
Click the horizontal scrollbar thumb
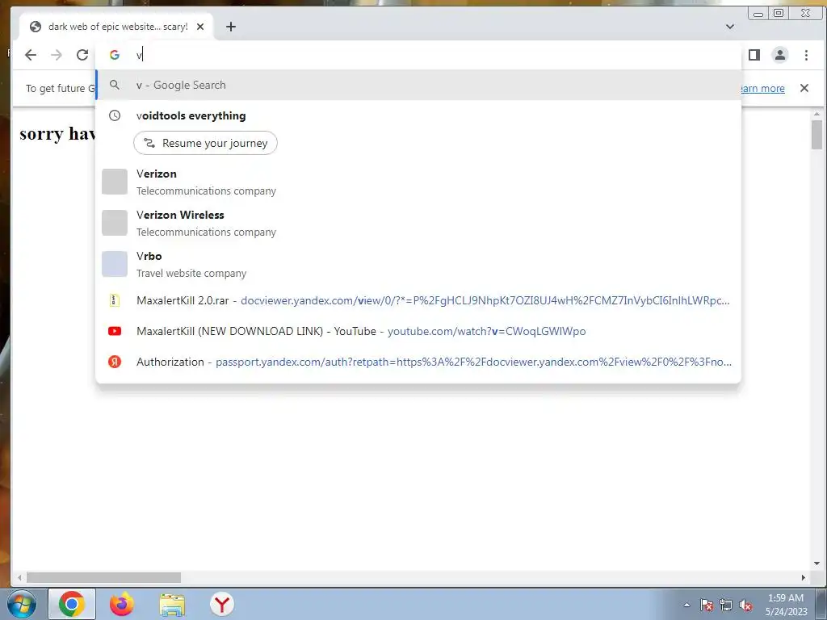[x=104, y=578]
